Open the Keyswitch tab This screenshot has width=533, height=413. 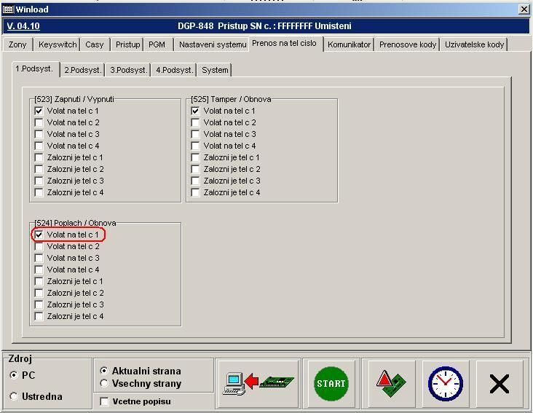coord(58,44)
